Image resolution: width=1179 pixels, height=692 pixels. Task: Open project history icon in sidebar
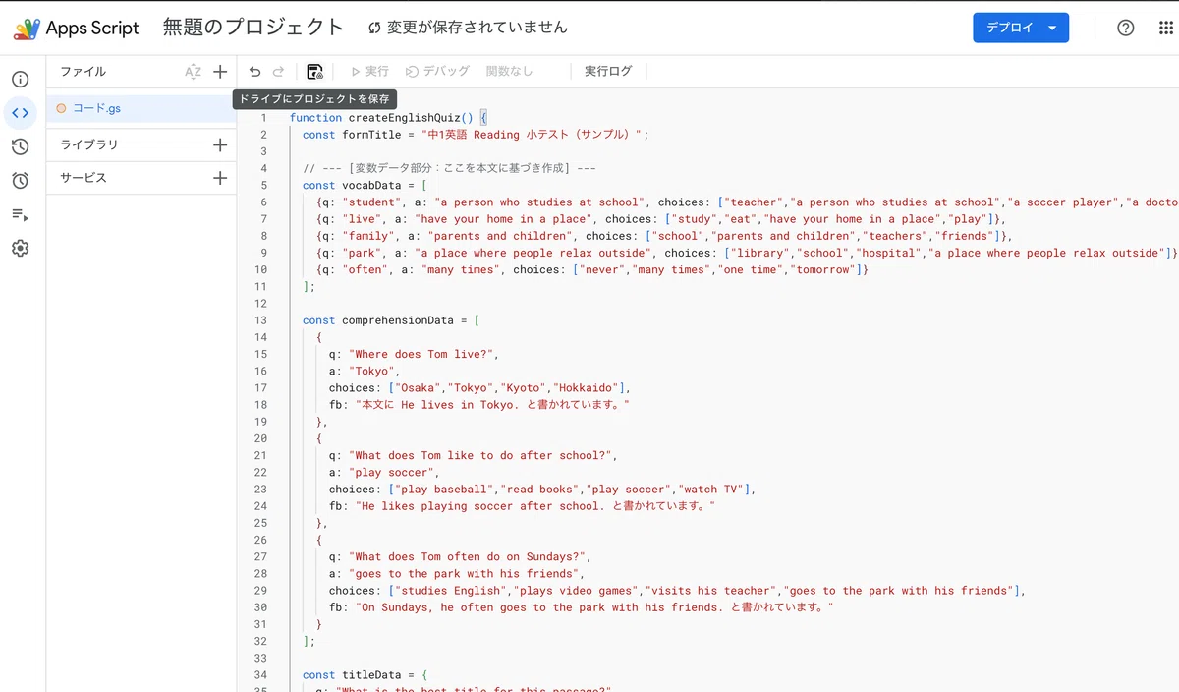click(x=20, y=146)
